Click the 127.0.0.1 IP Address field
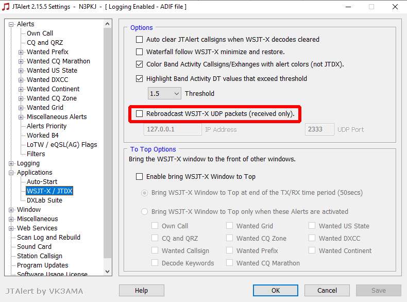Screen dimensions: 407x302 click(x=173, y=129)
